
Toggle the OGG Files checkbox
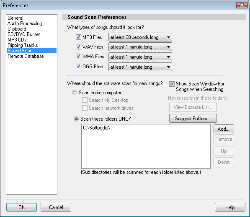[x=78, y=66]
